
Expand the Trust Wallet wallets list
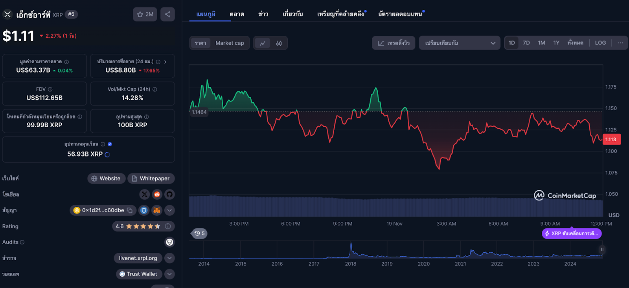(x=169, y=274)
